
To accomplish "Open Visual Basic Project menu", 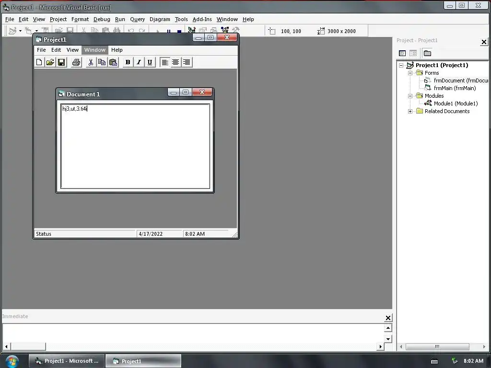I will [x=58, y=19].
